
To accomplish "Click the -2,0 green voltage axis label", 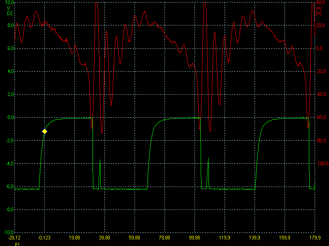I will click(x=9, y=140).
